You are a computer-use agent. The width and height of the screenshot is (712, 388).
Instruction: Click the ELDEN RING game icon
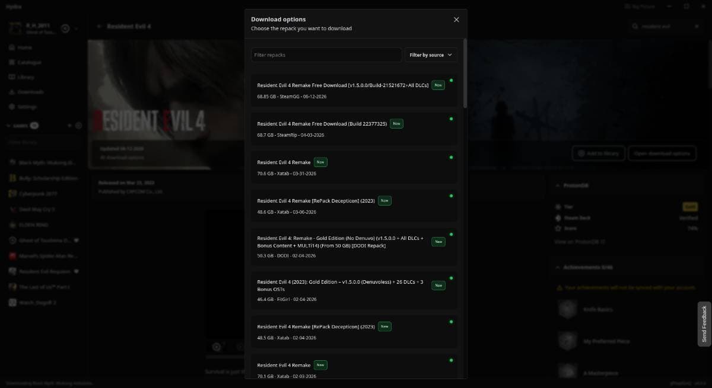[12, 225]
